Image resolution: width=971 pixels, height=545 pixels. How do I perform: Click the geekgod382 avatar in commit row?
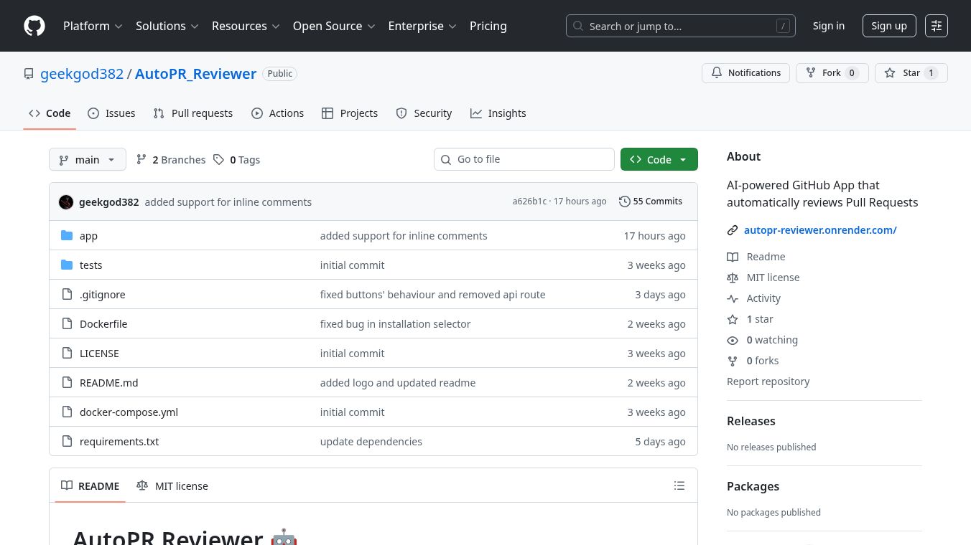click(x=66, y=202)
